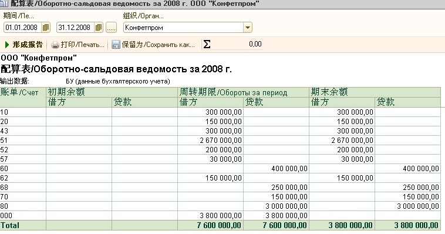Click ending debit 300 000,00 for account 43
The height and width of the screenshot is (234, 445).
pyautogui.click(x=355, y=131)
